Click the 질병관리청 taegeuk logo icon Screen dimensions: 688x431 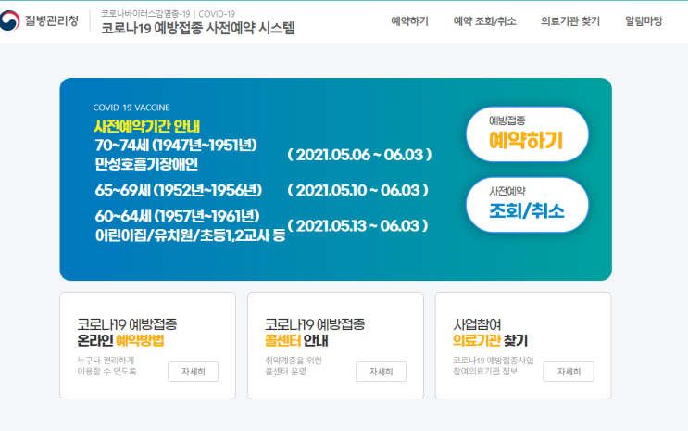(9, 20)
